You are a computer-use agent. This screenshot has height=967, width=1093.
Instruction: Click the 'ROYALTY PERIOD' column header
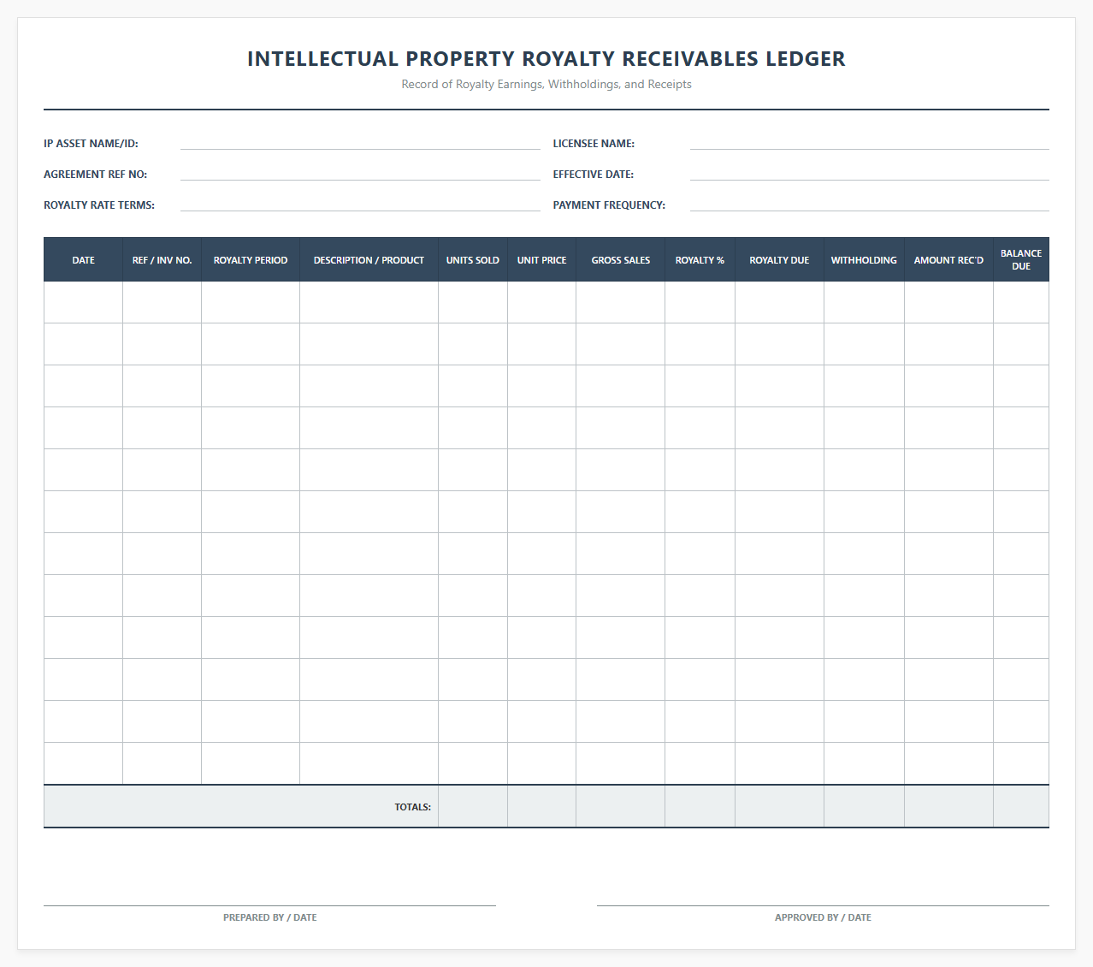pyautogui.click(x=251, y=259)
